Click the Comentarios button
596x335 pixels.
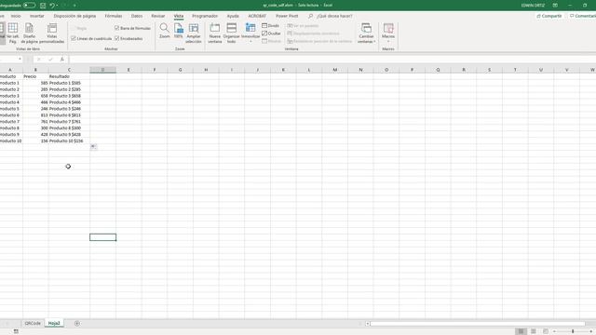pyautogui.click(x=583, y=16)
